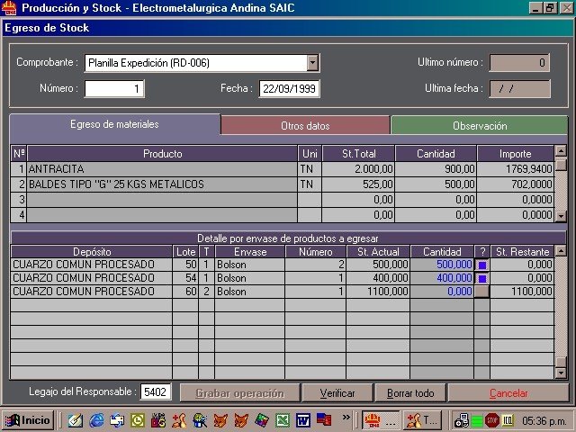Switch to the Otros datos tab
Viewport: 576px width, 432px height.
(x=305, y=126)
